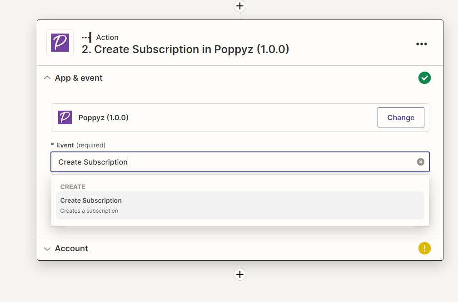Click the Poppyz (1.0.0) app name text

coord(103,117)
